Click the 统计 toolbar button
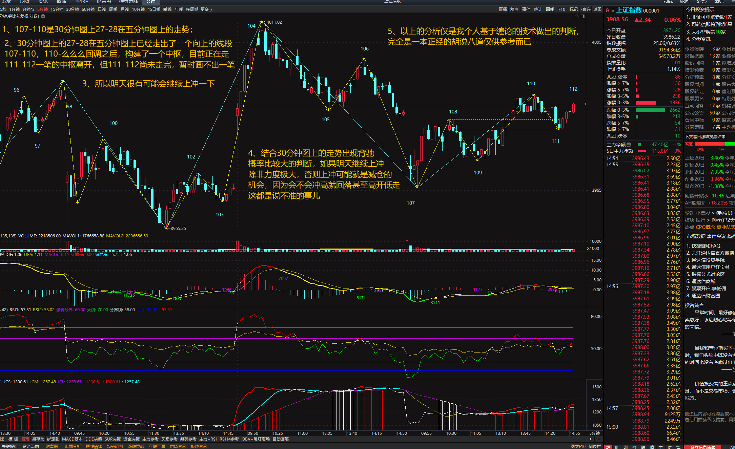 pos(538,9)
